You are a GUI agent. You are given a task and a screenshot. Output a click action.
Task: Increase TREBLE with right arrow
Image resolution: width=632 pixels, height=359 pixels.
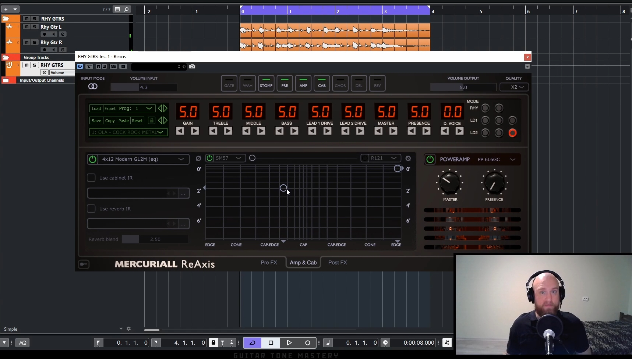click(228, 131)
